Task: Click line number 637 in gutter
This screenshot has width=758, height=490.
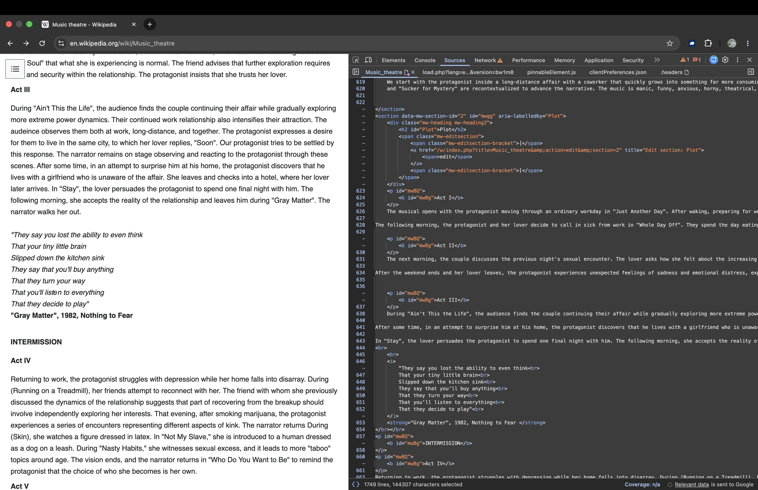Action: click(x=360, y=307)
